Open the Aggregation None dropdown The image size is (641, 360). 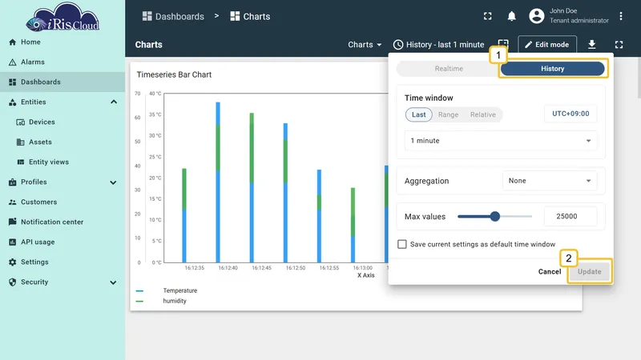click(550, 181)
